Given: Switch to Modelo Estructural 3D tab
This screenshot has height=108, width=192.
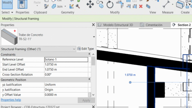Looking at the screenshot, I should 118,25.
